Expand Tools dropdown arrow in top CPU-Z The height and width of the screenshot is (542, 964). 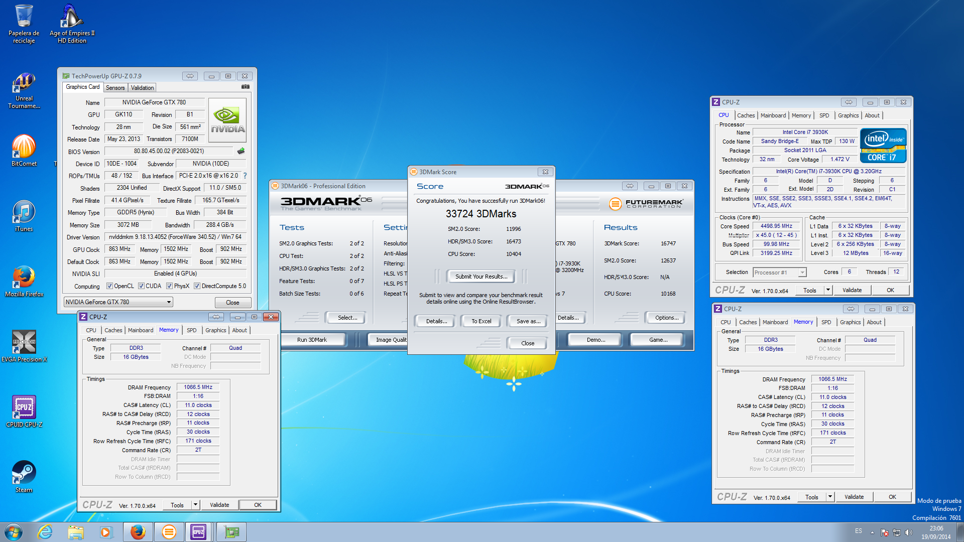tap(828, 290)
